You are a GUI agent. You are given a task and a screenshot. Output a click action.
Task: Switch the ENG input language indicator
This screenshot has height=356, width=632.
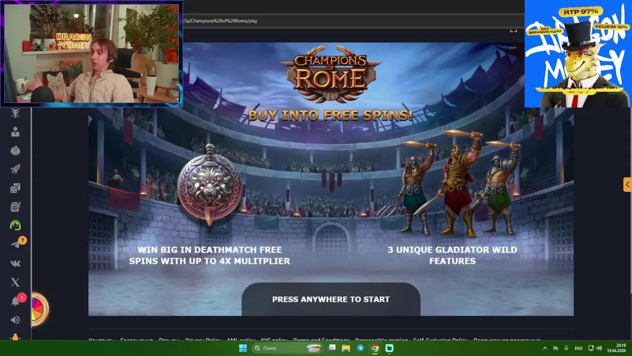(579, 348)
